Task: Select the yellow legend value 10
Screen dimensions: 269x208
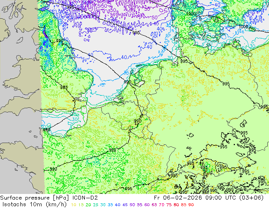Action: coord(73,205)
